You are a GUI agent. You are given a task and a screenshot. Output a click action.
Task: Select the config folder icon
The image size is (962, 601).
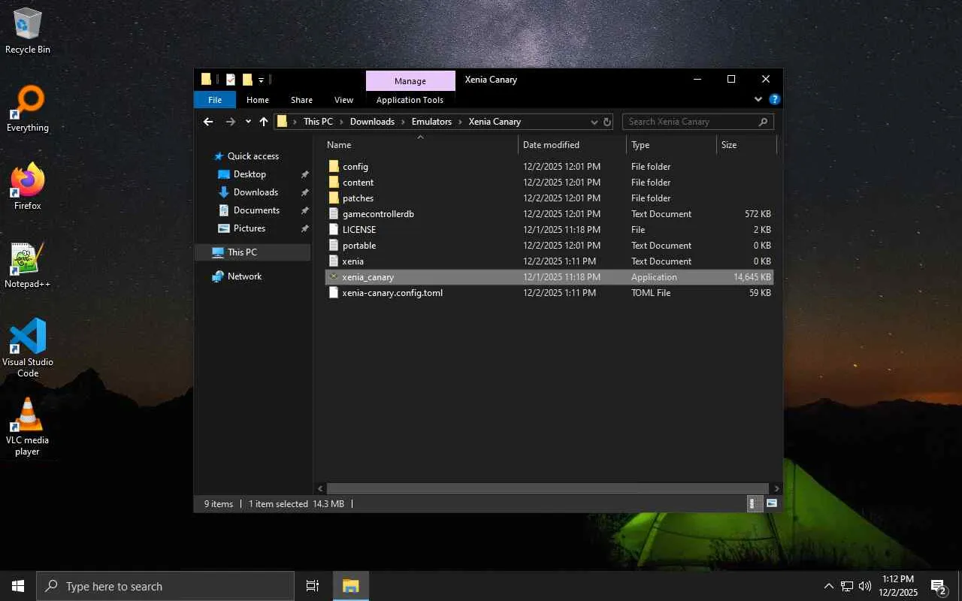(x=334, y=167)
